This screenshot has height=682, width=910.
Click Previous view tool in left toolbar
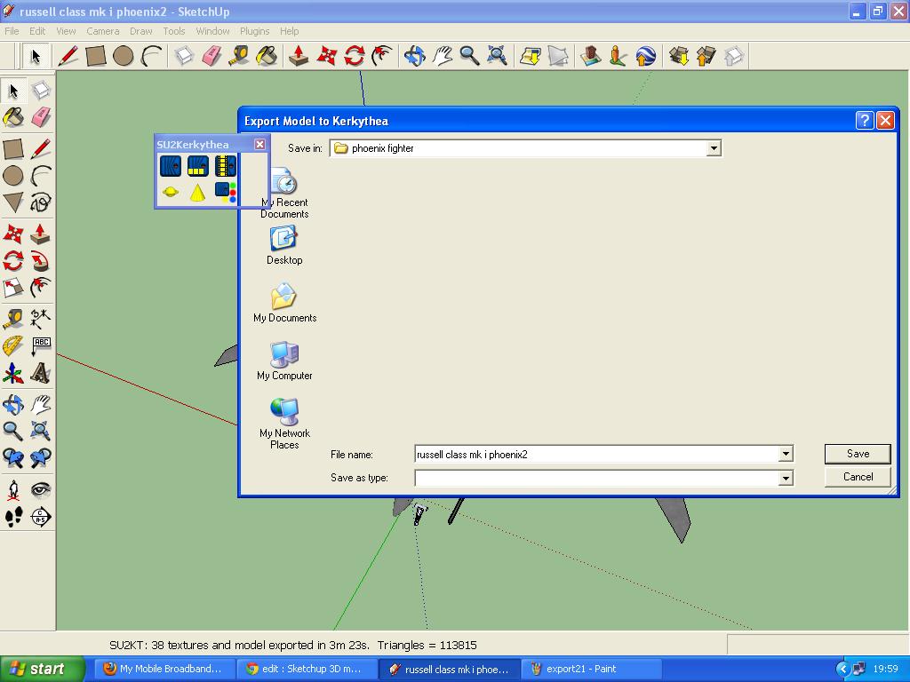13,458
